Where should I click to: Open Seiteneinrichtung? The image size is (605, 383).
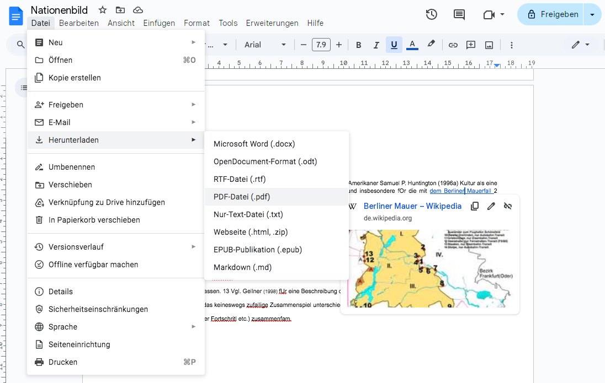coord(116,345)
